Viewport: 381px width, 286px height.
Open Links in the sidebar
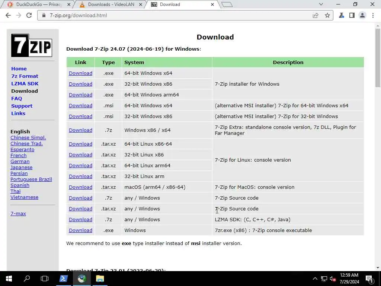pos(18,113)
